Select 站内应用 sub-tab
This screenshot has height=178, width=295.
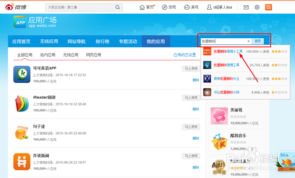click(x=47, y=55)
